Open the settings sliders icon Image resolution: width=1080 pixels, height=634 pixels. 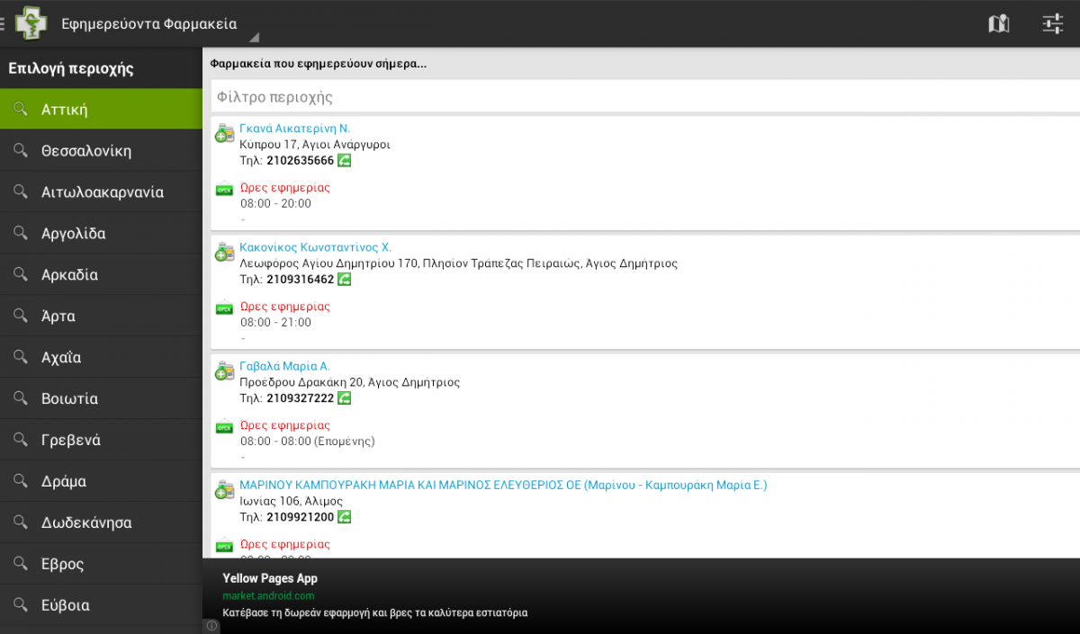pos(1053,23)
